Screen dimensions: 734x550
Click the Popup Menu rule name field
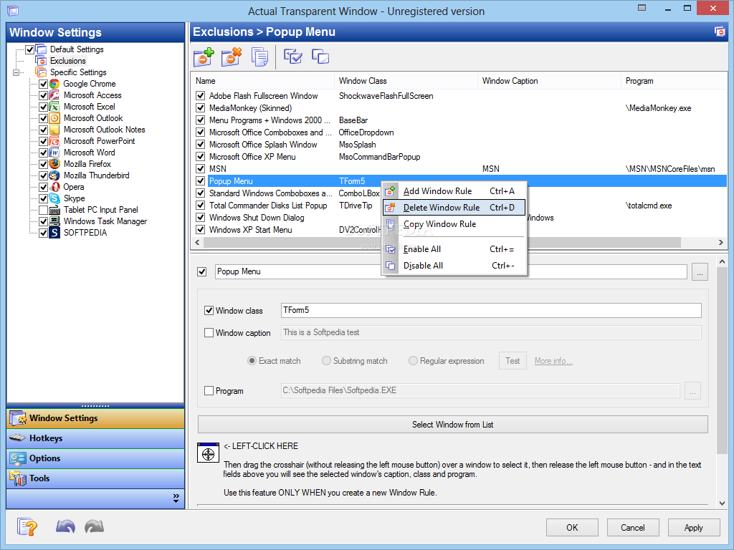click(x=451, y=271)
